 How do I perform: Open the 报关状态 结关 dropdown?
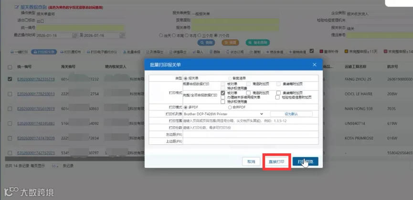click(380, 29)
